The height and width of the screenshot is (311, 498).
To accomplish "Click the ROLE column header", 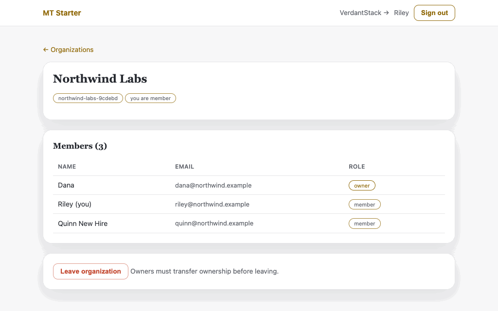I will click(x=356, y=167).
